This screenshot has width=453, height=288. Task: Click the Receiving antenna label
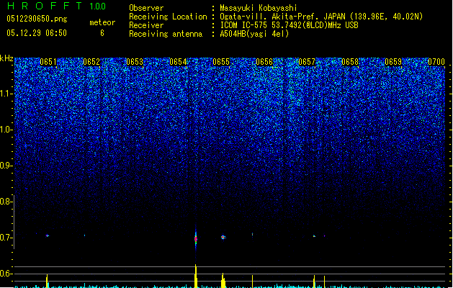coord(166,34)
